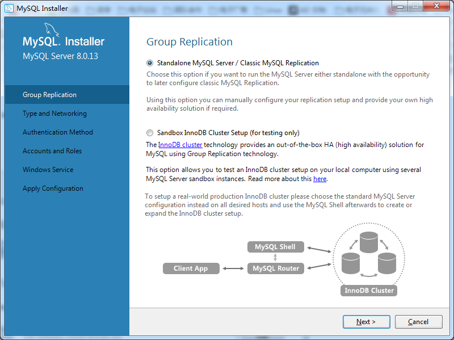Viewport: 454px width, 340px height.
Task: Click the MySQL Installer title bar icon
Action: [9, 8]
